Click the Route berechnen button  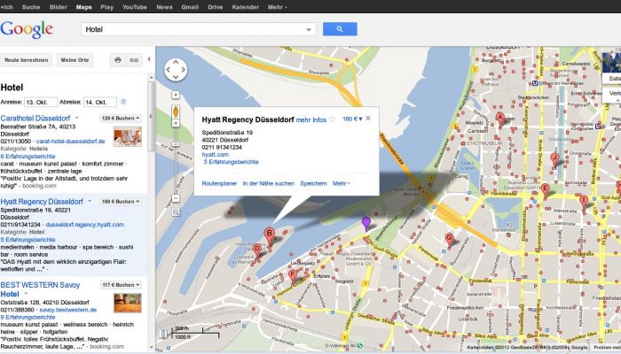point(26,60)
